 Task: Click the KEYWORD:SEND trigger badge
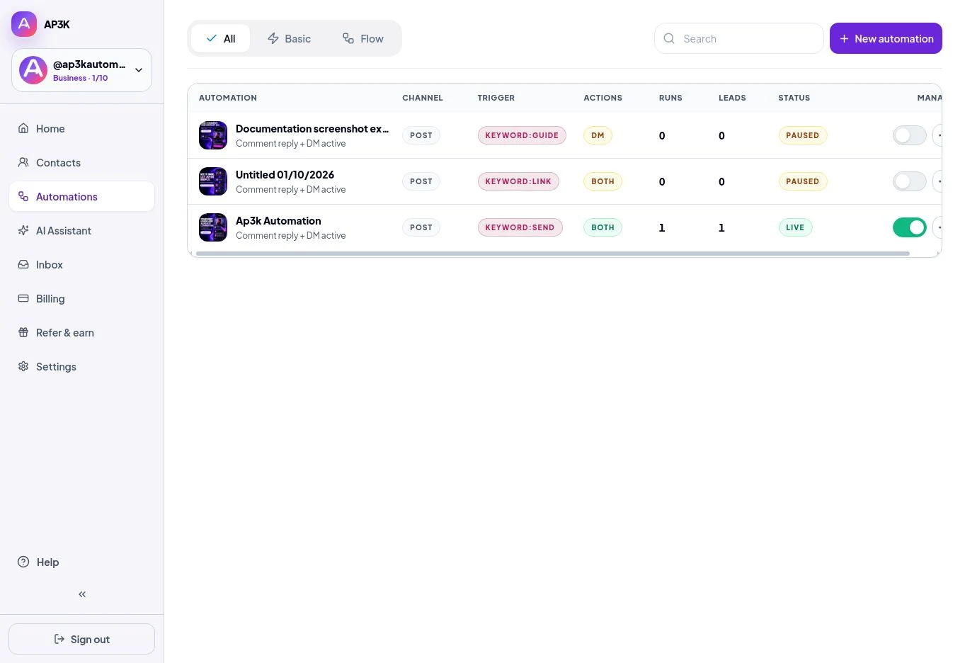[x=520, y=227]
